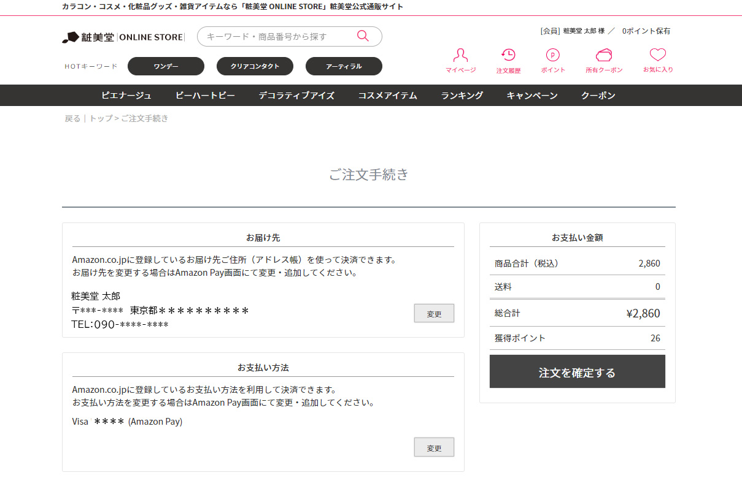Viewport: 742px width, 478px height.
Task: Open owned coupons icon
Action: 604,56
